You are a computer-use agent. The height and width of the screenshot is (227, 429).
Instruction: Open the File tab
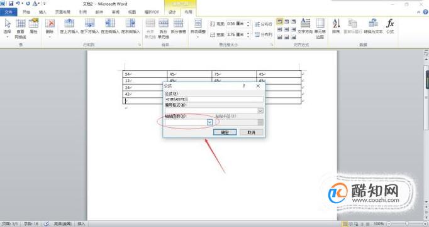pyautogui.click(x=9, y=12)
